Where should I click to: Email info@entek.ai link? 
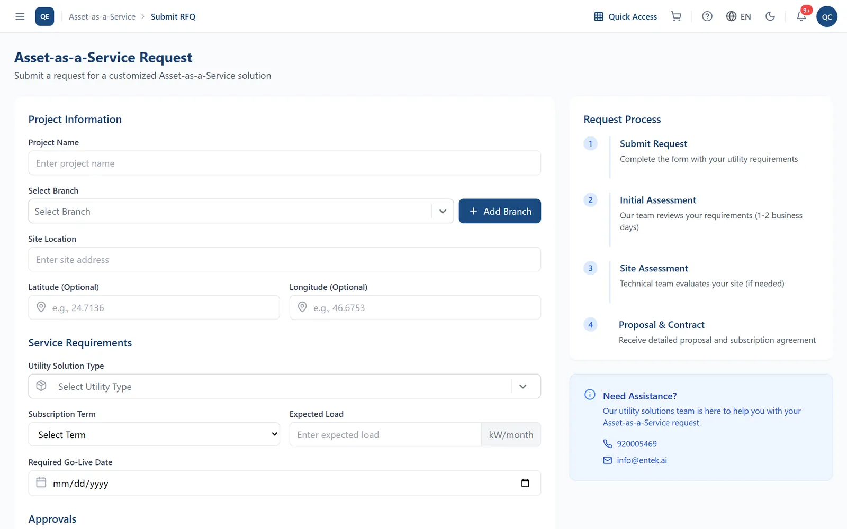pyautogui.click(x=642, y=460)
